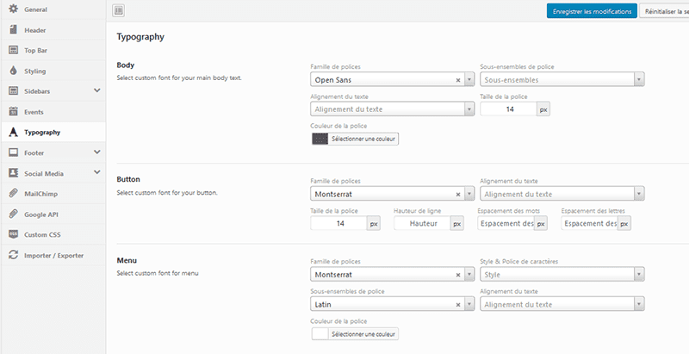Click the Styling droplet icon
This screenshot has width=689, height=354.
13,71
